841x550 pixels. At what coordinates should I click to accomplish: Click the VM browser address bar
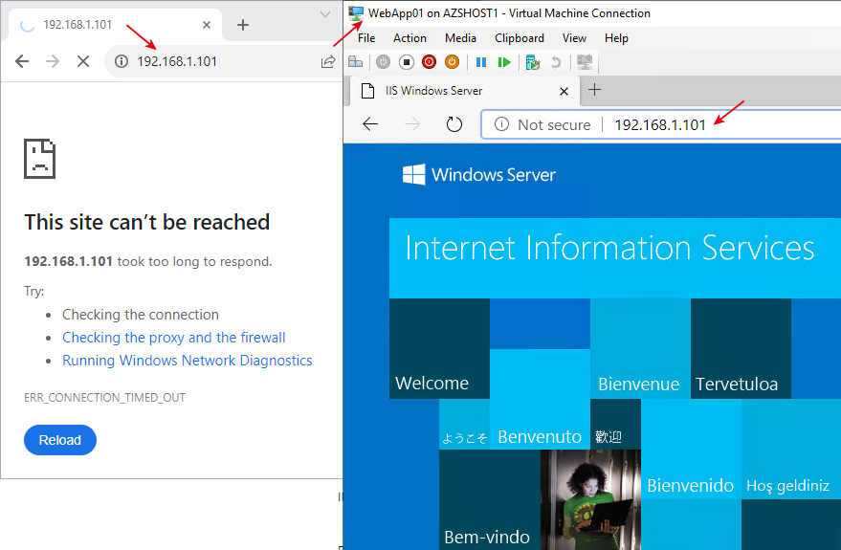(661, 124)
